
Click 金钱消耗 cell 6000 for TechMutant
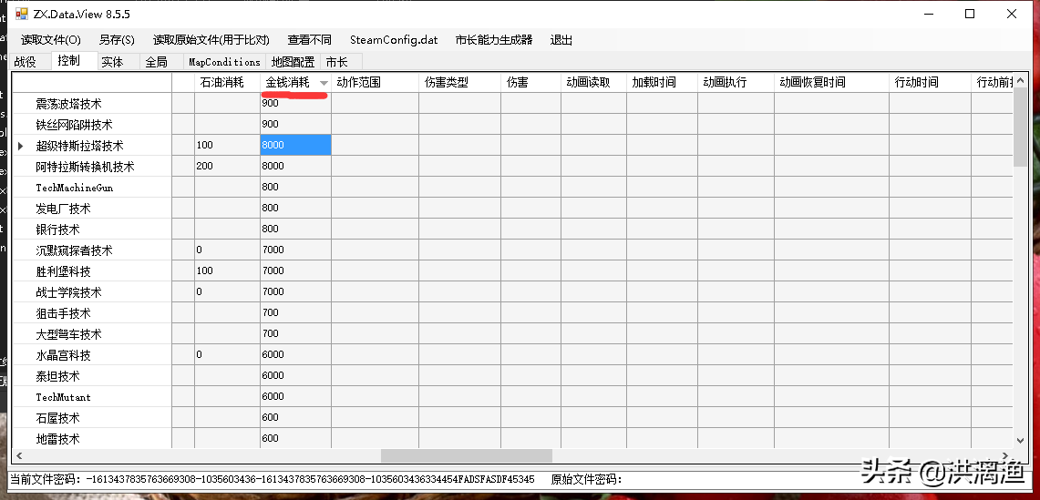pyautogui.click(x=296, y=396)
